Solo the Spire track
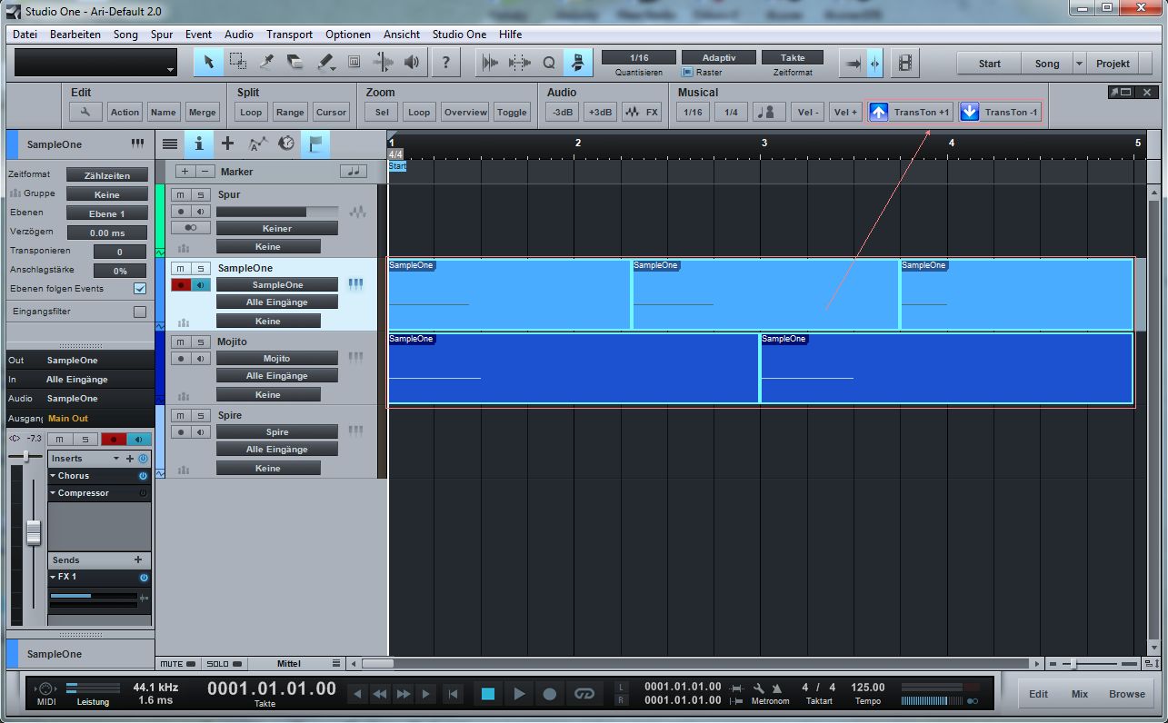 pyautogui.click(x=201, y=415)
